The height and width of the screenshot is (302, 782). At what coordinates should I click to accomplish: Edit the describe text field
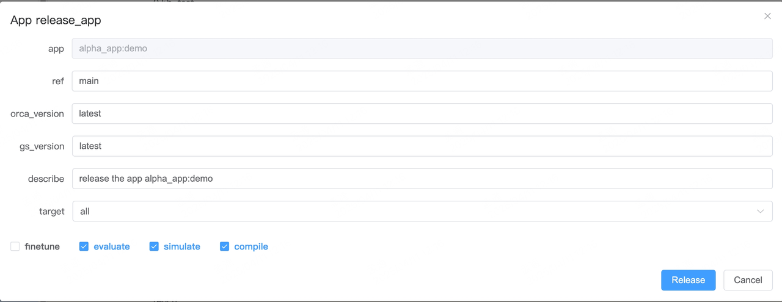(x=422, y=179)
